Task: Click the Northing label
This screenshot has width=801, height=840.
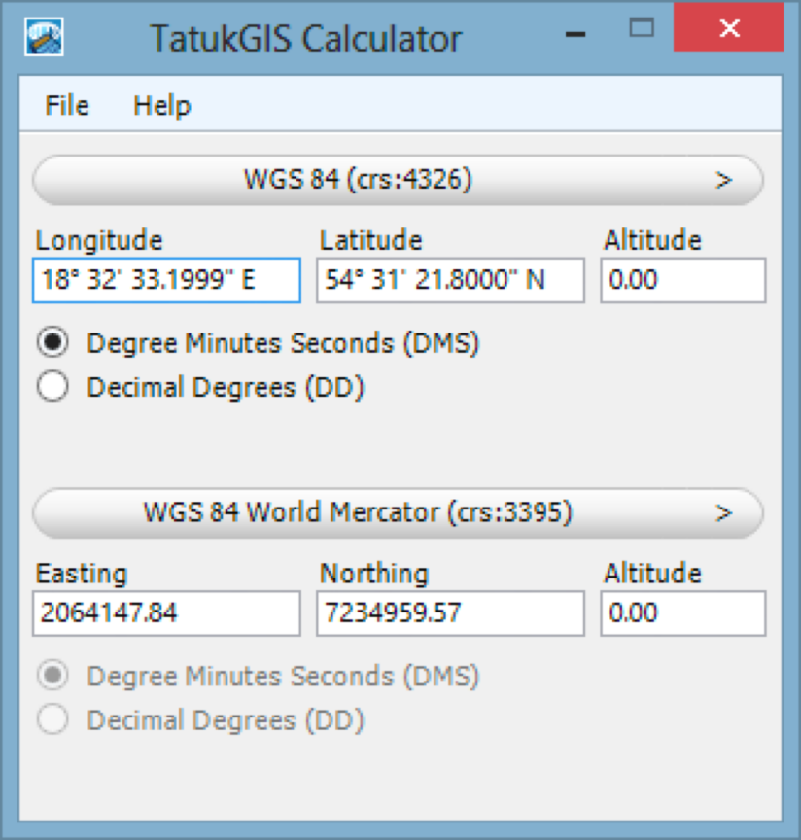Action: [374, 574]
